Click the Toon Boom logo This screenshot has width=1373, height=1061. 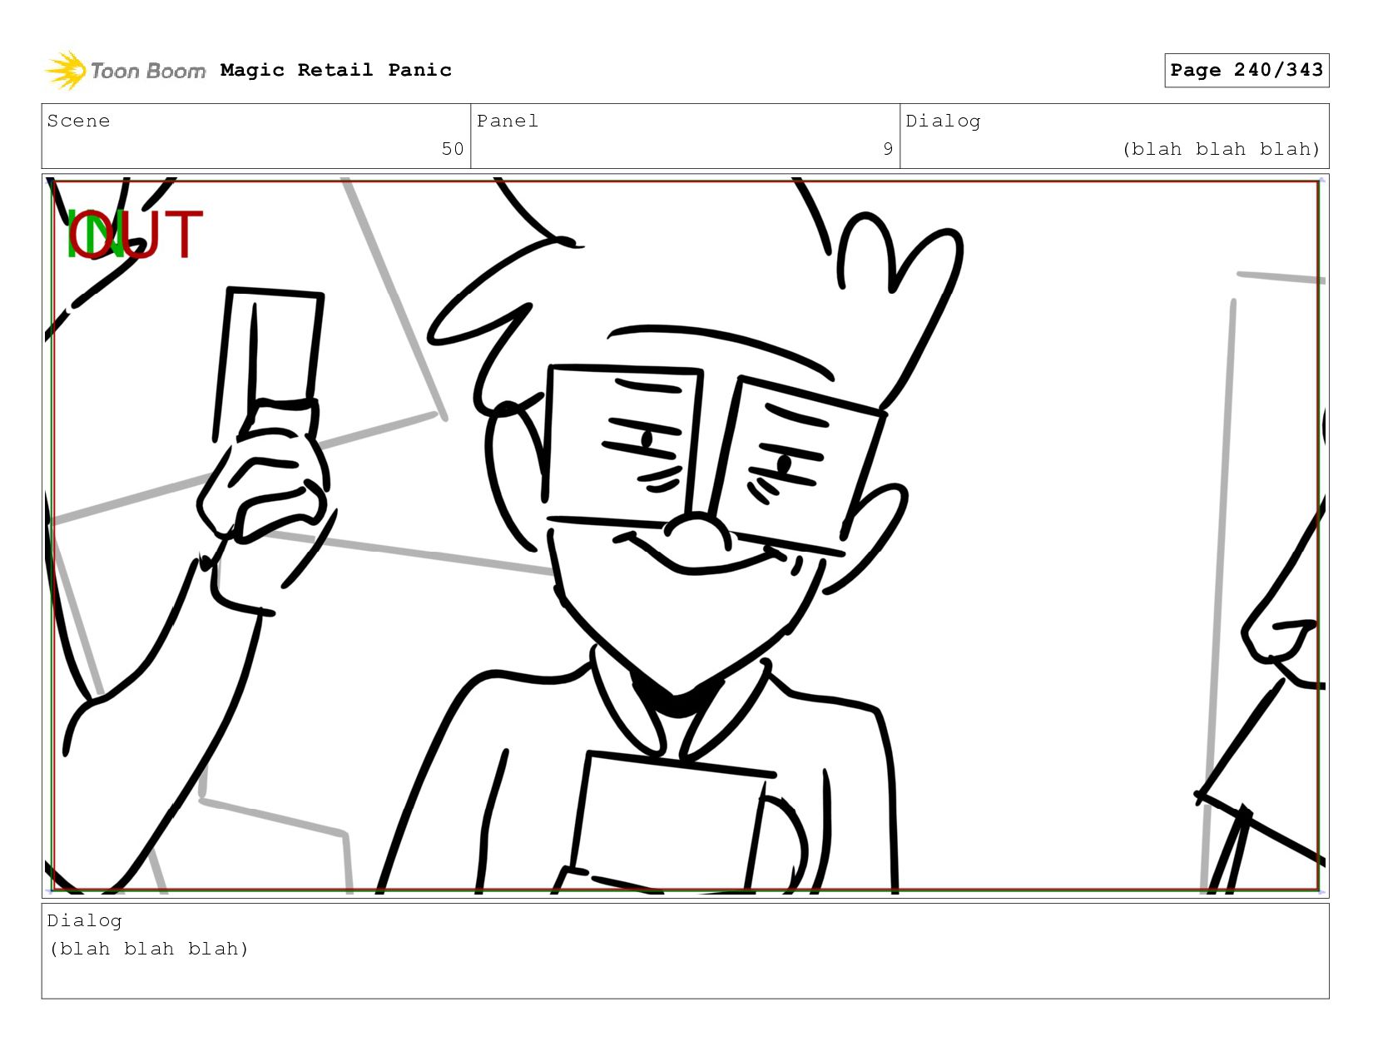[125, 71]
